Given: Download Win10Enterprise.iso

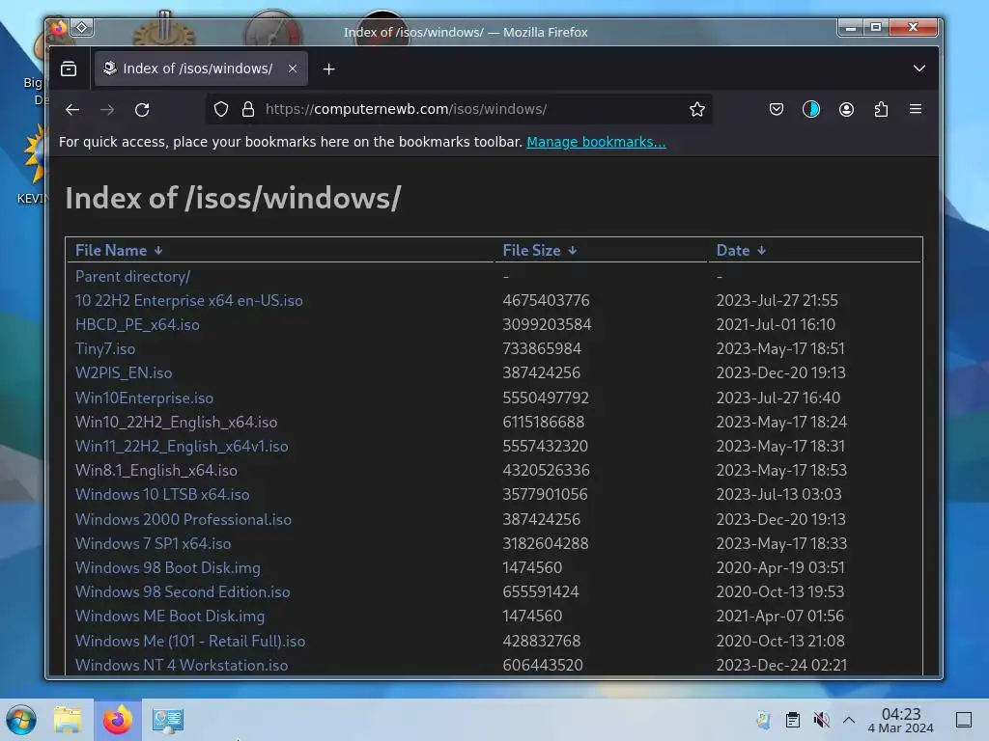Looking at the screenshot, I should click(x=144, y=398).
